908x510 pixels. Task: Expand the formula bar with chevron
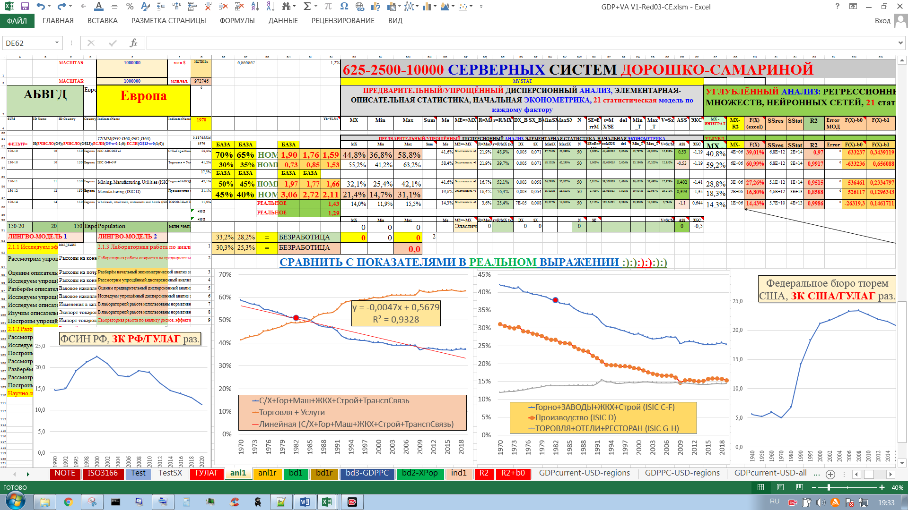click(x=900, y=43)
